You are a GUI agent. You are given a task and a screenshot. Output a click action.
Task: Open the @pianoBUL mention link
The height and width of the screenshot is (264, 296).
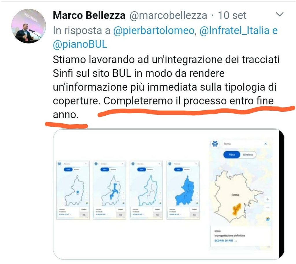(80, 44)
